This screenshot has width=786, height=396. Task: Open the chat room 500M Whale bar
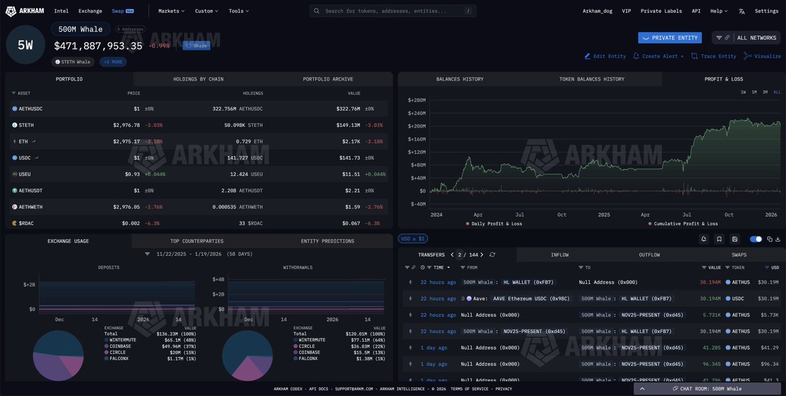pos(708,389)
